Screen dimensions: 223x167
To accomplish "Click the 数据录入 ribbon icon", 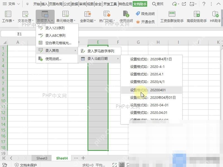I will 45,14.
